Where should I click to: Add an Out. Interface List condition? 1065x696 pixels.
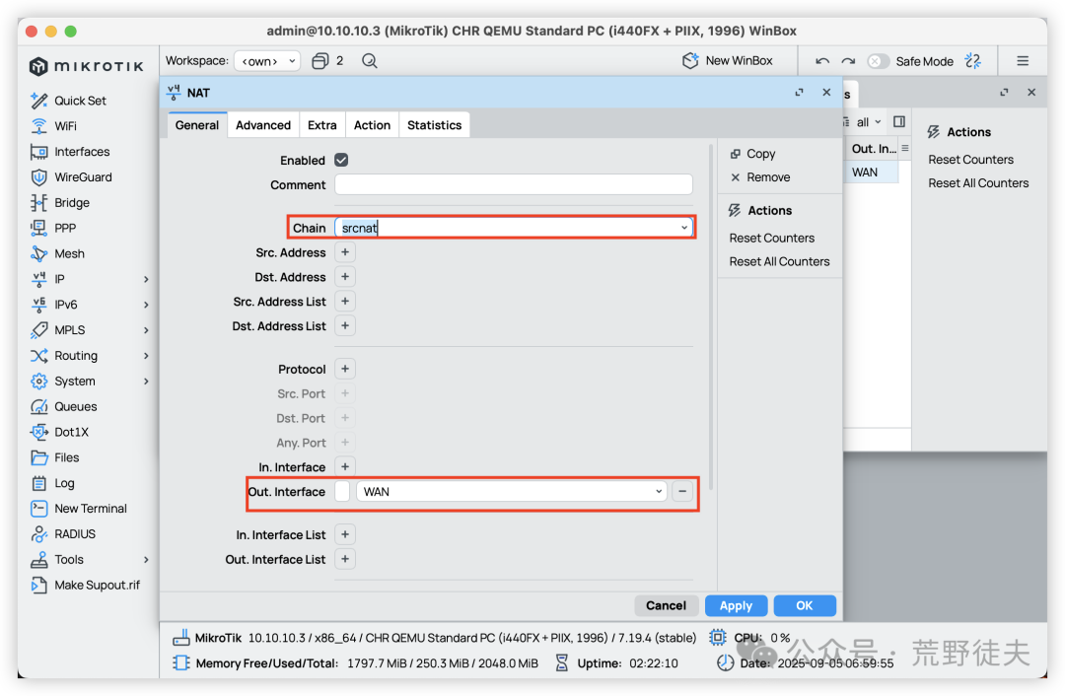pos(345,560)
